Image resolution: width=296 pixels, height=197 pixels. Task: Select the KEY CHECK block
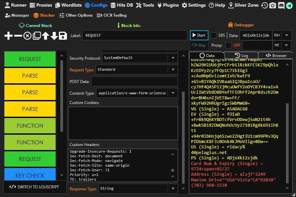pyautogui.click(x=30, y=175)
